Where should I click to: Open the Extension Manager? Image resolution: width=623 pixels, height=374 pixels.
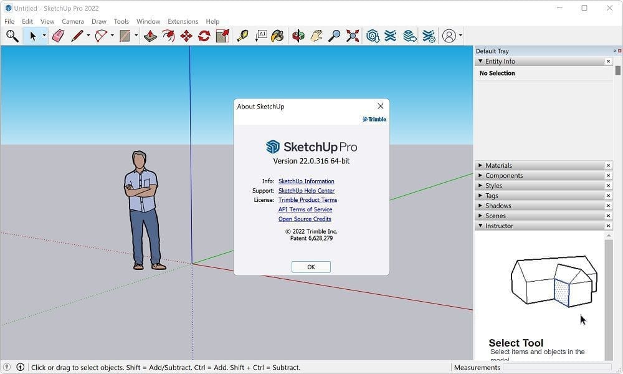click(429, 36)
